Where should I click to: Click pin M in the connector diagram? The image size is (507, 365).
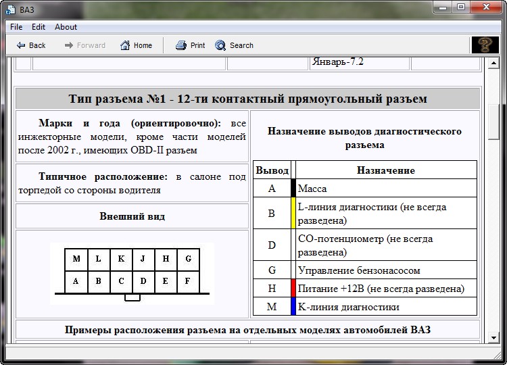coord(76,259)
